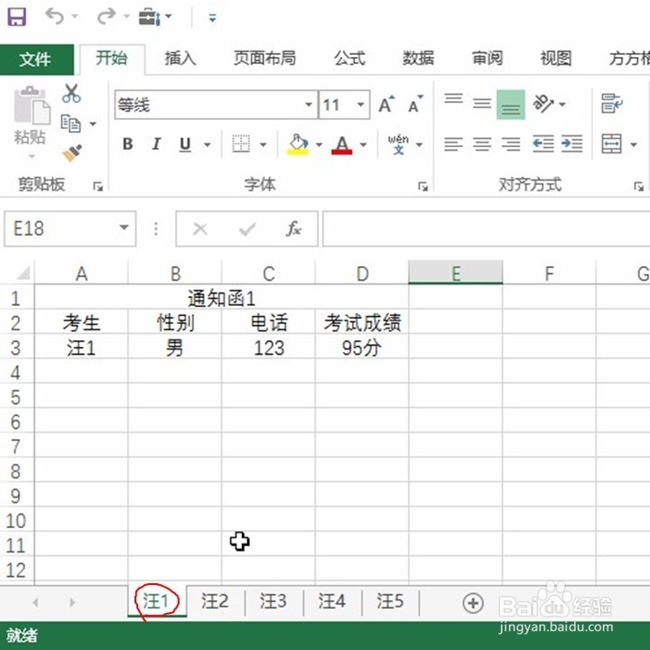650x650 pixels.
Task: Toggle Center alignment icon
Action: (x=482, y=144)
